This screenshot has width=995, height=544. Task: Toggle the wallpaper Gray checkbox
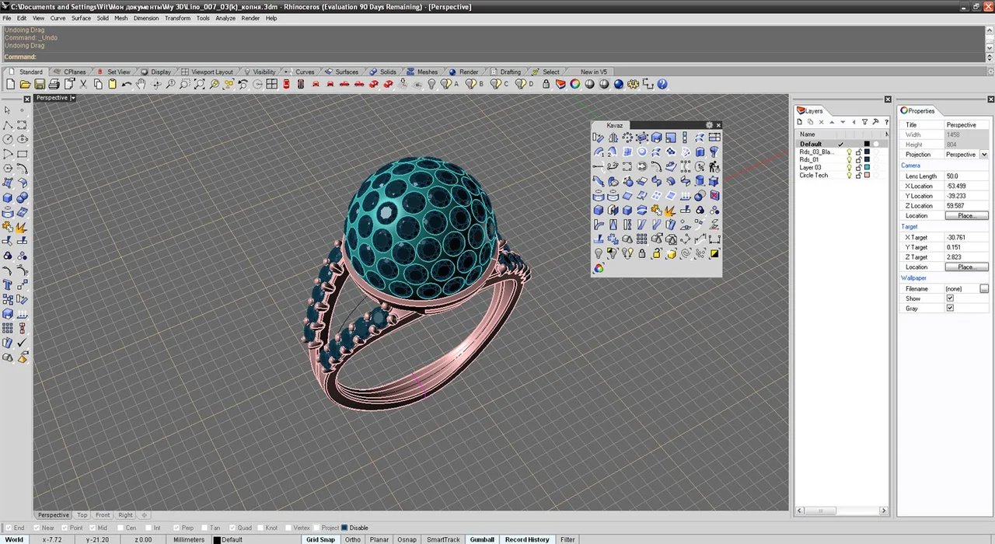coord(950,309)
